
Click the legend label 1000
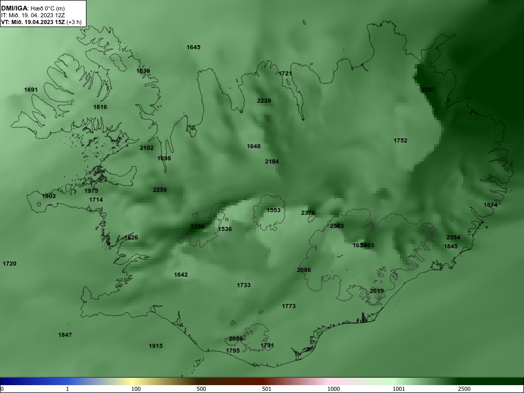pos(333,389)
